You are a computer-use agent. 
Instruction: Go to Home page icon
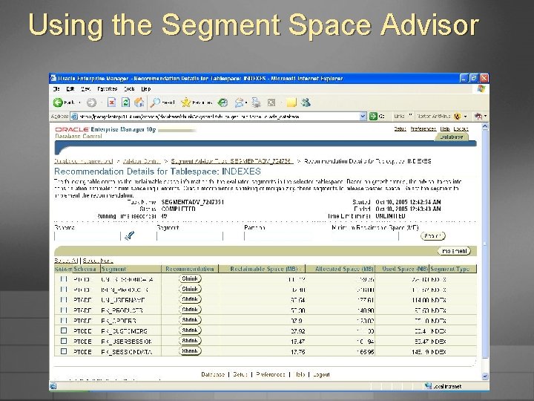point(139,102)
